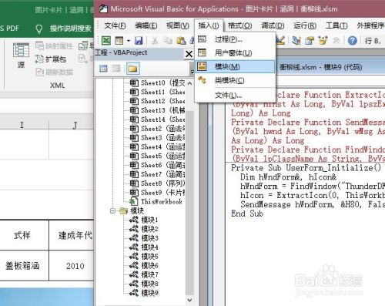Viewport: 385px width, 306px height.
Task: Open the 格式(O) menu
Action: tap(239, 25)
